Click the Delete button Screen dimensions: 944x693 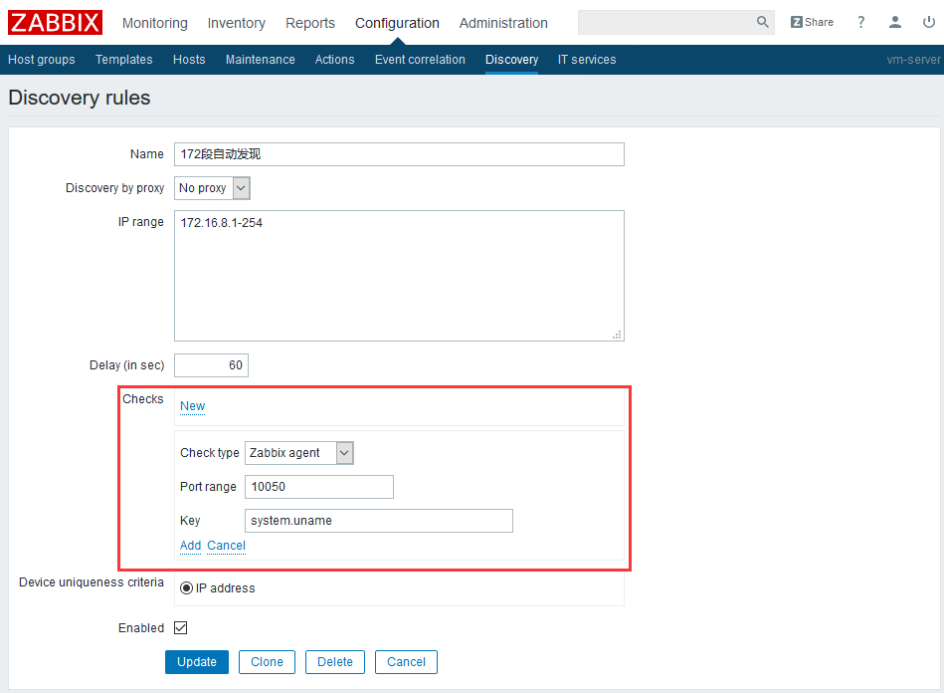coord(335,662)
